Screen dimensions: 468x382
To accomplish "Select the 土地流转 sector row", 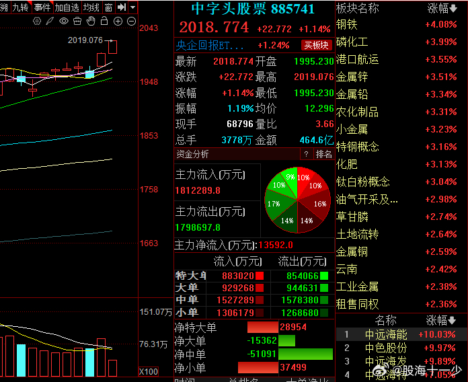I will (x=401, y=234).
